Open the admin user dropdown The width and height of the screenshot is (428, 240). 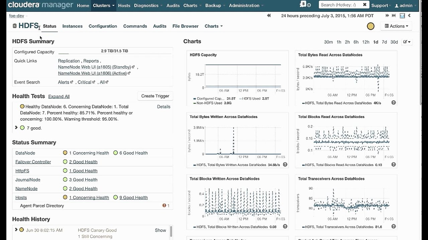405,5
